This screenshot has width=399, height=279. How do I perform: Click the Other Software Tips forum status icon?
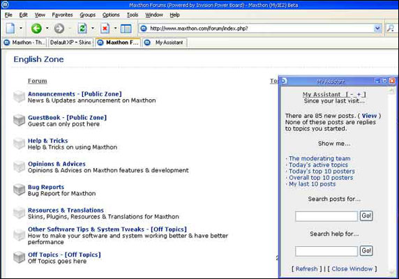coord(19,235)
